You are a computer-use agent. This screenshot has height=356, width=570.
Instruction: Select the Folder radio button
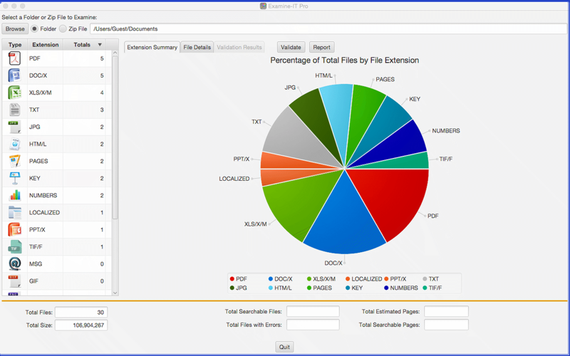[x=34, y=28]
